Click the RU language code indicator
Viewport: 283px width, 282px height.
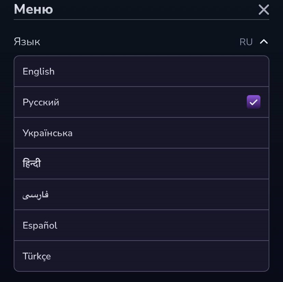(x=246, y=42)
